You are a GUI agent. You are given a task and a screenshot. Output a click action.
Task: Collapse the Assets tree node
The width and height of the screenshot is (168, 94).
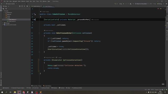[3, 11]
